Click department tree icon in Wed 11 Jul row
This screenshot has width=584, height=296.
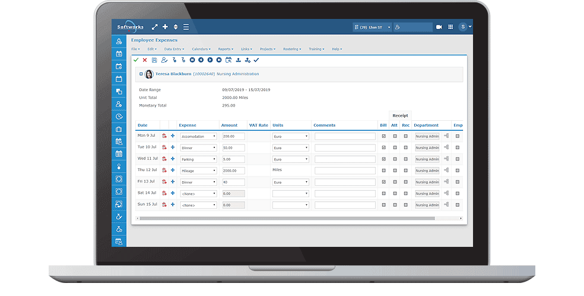point(446,159)
